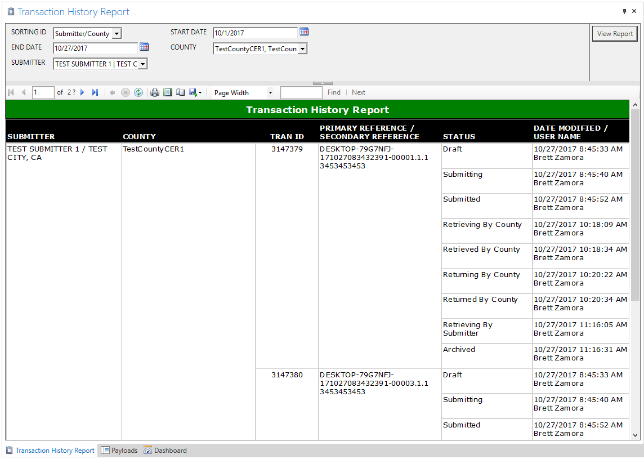Refresh the report
This screenshot has height=459, width=644.
[x=138, y=92]
